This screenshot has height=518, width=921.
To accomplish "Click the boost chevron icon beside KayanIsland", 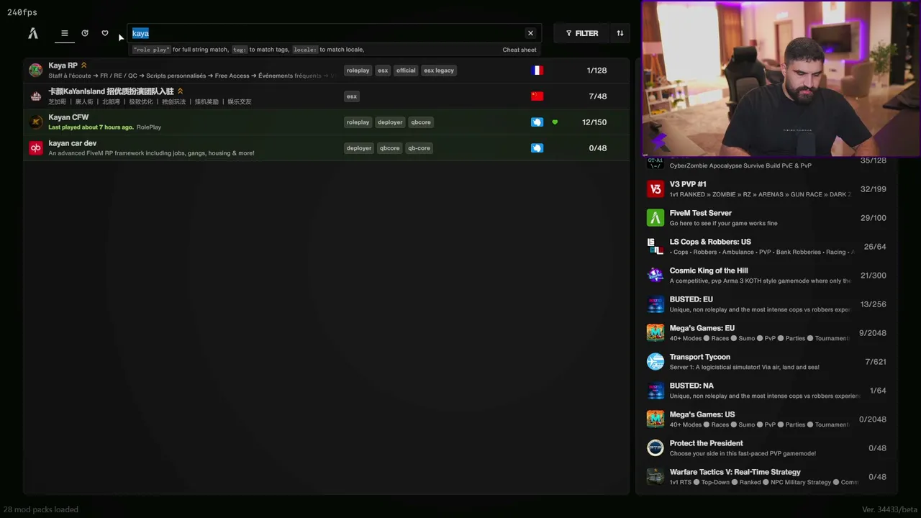I will [180, 91].
